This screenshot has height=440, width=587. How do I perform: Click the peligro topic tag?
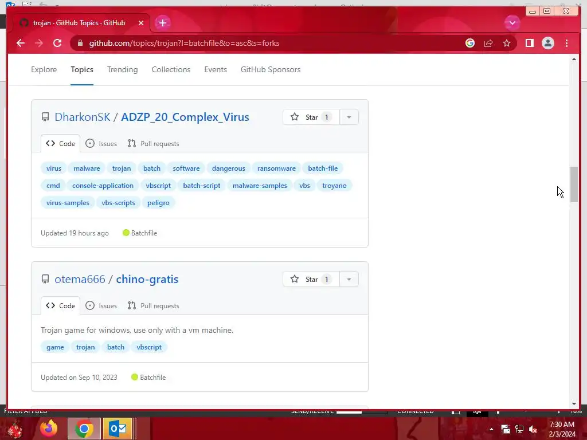158,203
